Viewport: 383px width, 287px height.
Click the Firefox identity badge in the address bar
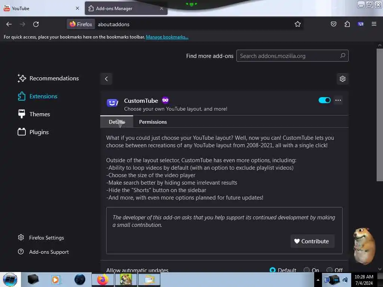(81, 24)
